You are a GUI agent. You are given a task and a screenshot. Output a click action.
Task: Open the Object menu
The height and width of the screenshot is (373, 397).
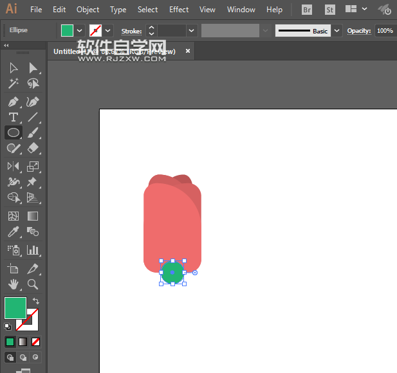[x=88, y=10]
